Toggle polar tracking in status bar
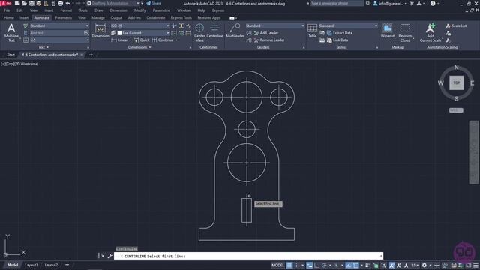480x270 pixels. (324, 265)
